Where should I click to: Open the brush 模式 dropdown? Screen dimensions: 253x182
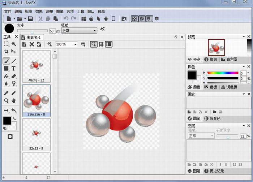(79, 30)
